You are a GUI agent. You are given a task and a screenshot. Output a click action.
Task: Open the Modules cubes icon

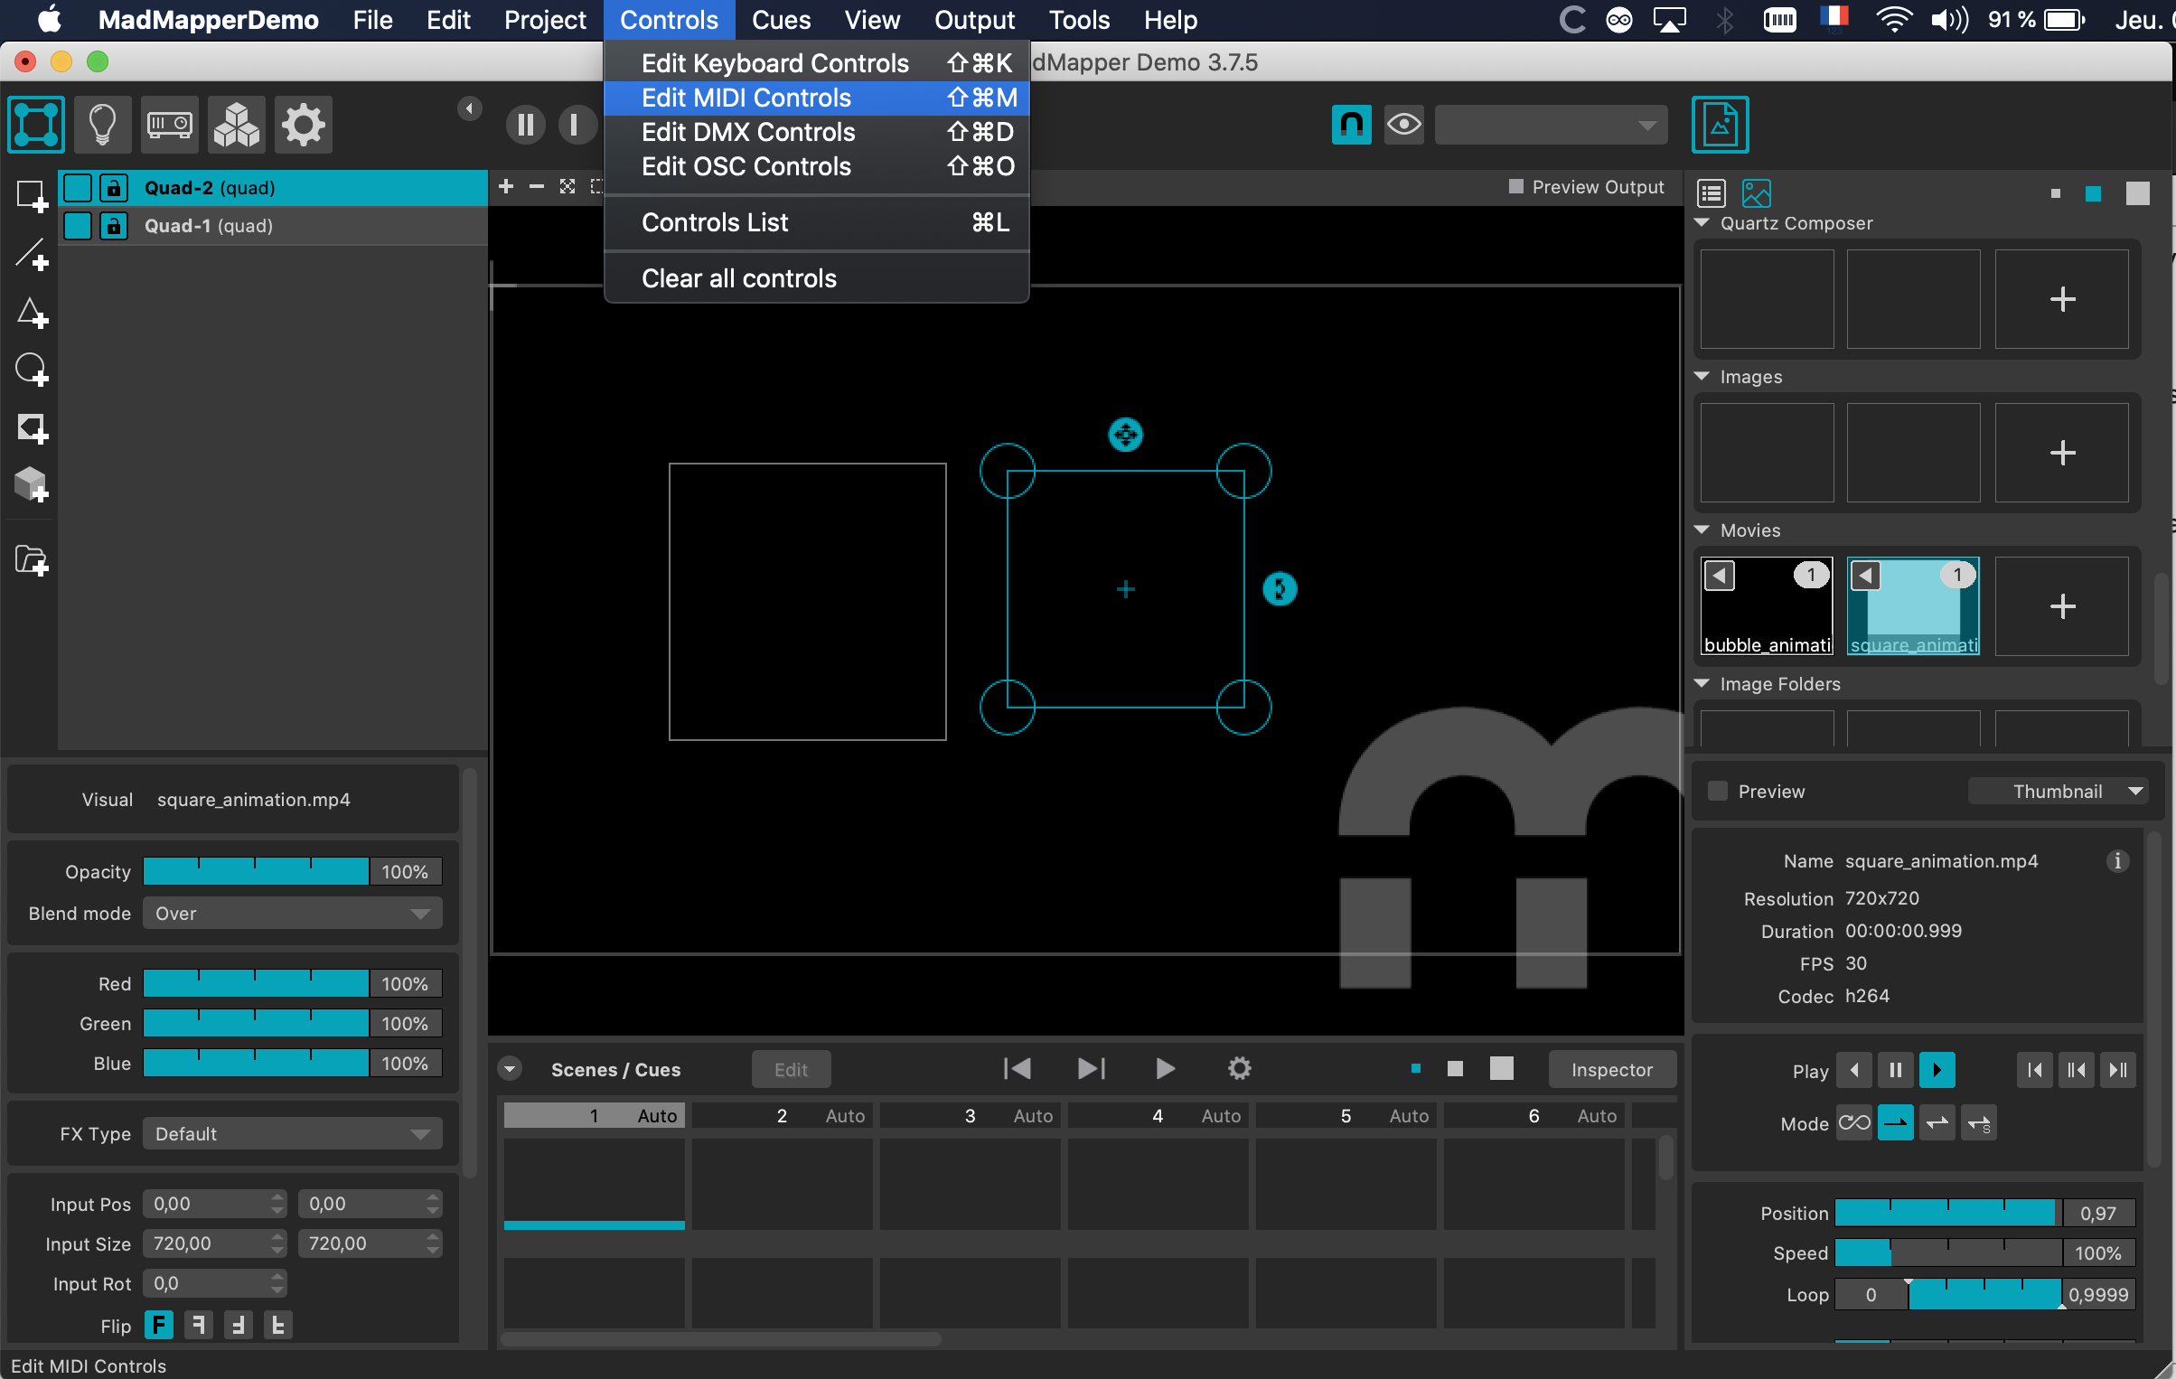coord(237,125)
